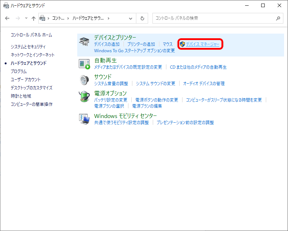
Task: Click Windows To Go スタートアップ オプションの変更
Action: point(135,51)
